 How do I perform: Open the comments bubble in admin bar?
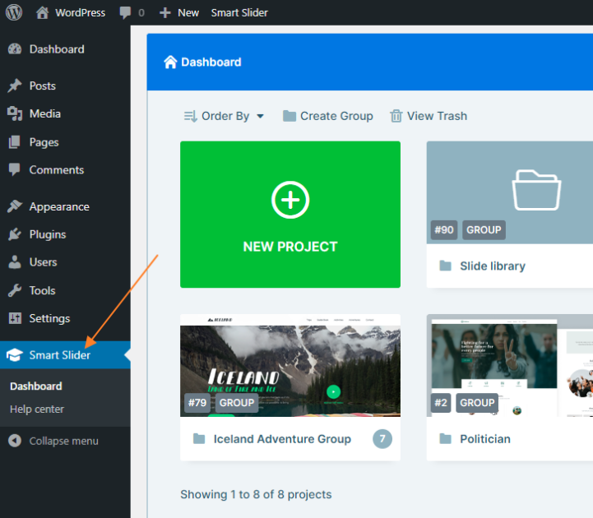click(x=132, y=12)
